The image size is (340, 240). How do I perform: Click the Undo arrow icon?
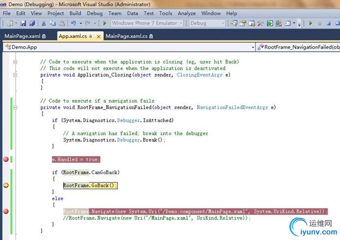click(x=73, y=23)
